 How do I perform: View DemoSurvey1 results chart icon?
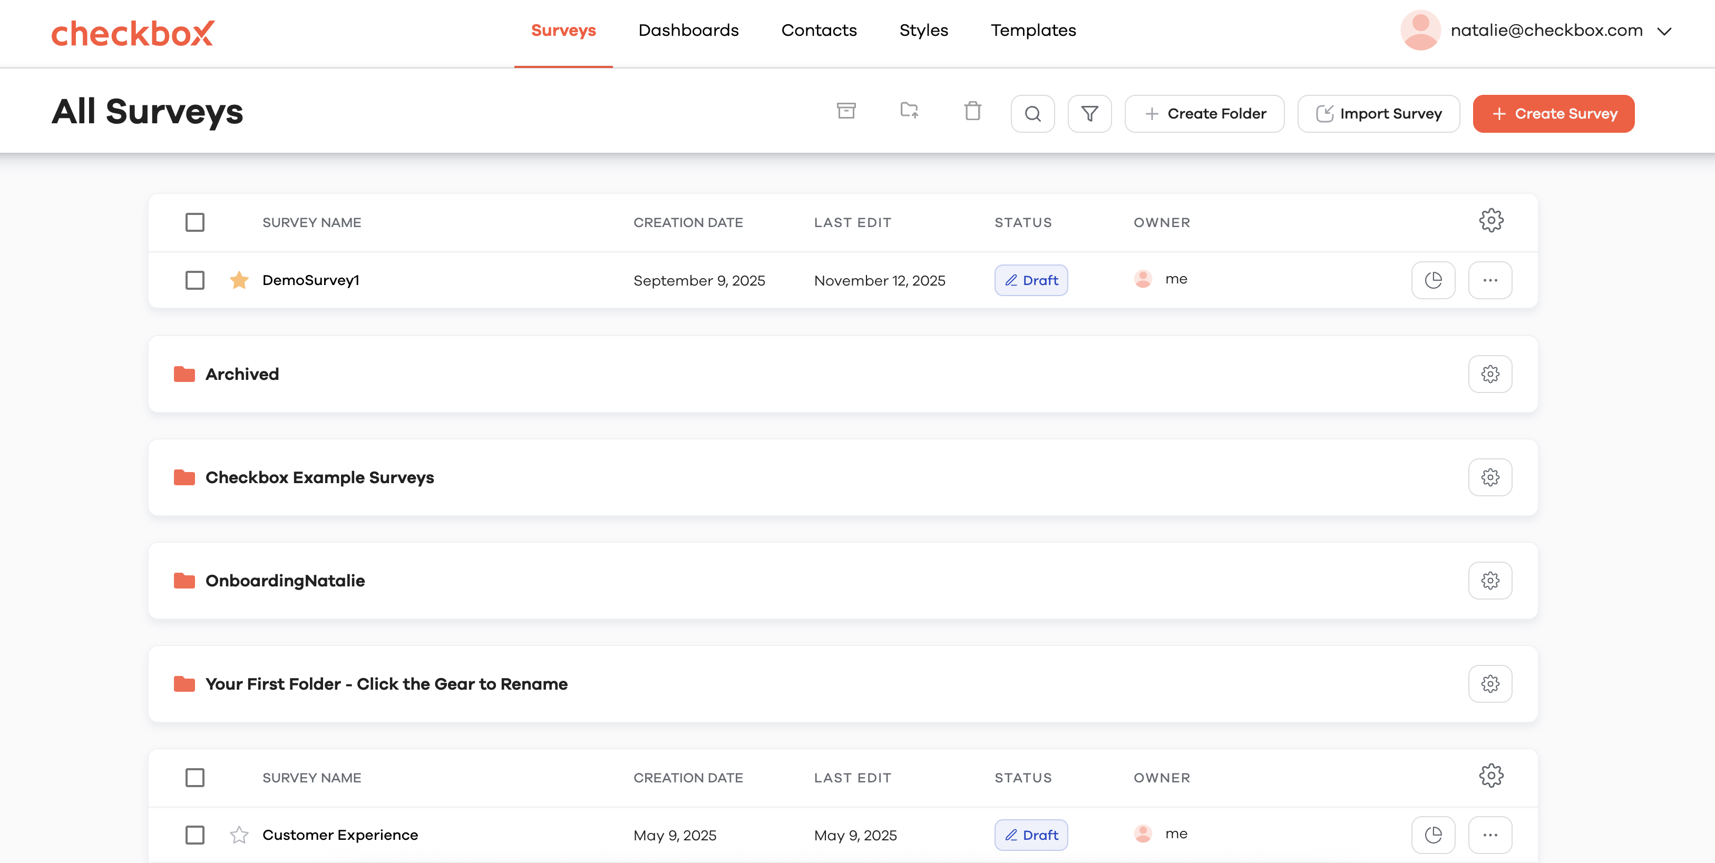[1433, 280]
